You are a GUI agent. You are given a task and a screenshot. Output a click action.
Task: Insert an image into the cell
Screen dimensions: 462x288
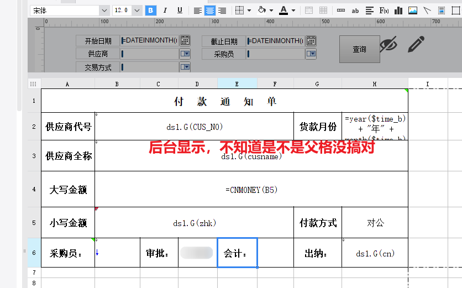413,11
